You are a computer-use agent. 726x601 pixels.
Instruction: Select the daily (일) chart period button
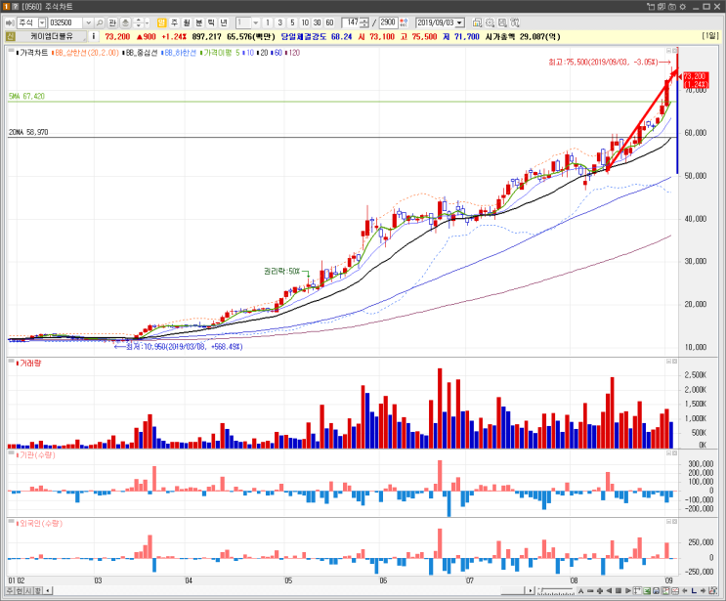pyautogui.click(x=161, y=22)
